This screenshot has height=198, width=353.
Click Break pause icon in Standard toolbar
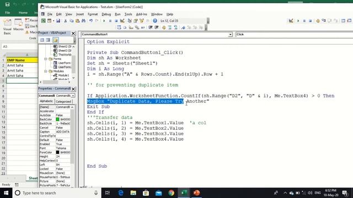point(110,21)
